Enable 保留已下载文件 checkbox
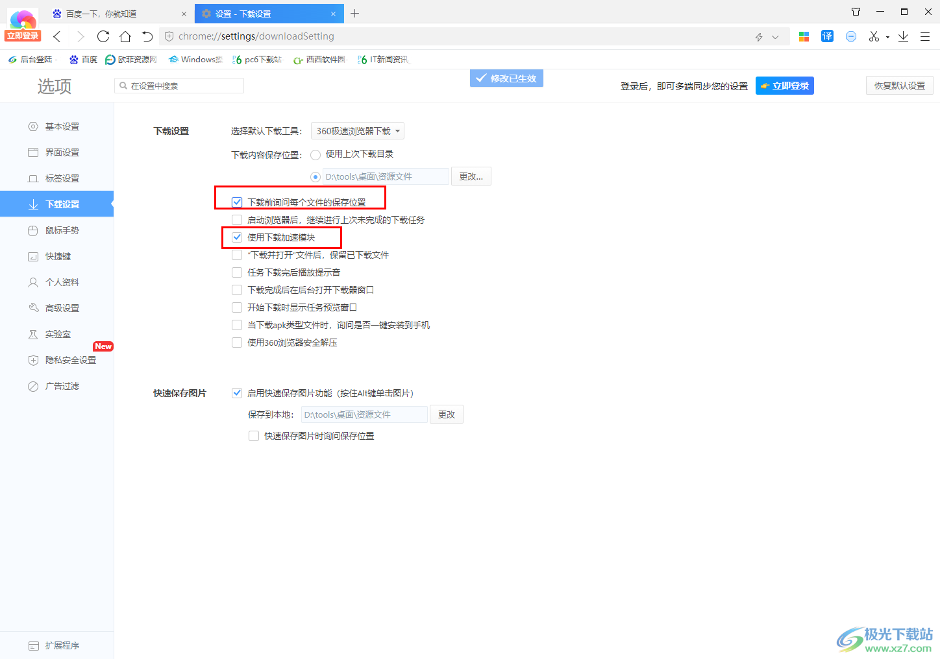The width and height of the screenshot is (940, 659). point(237,255)
